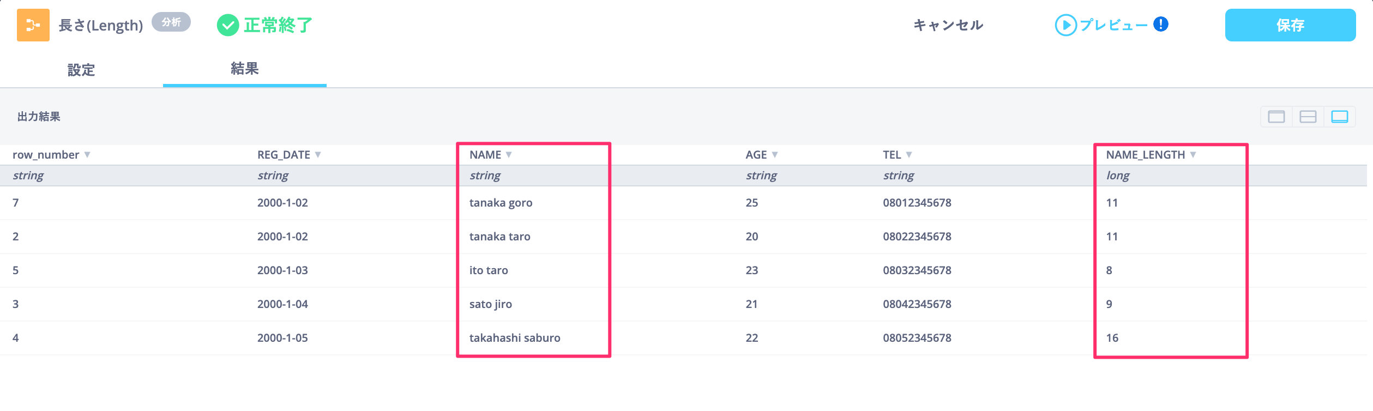This screenshot has height=411, width=1373.
Task: Switch to split-pane layout view
Action: point(1308,117)
